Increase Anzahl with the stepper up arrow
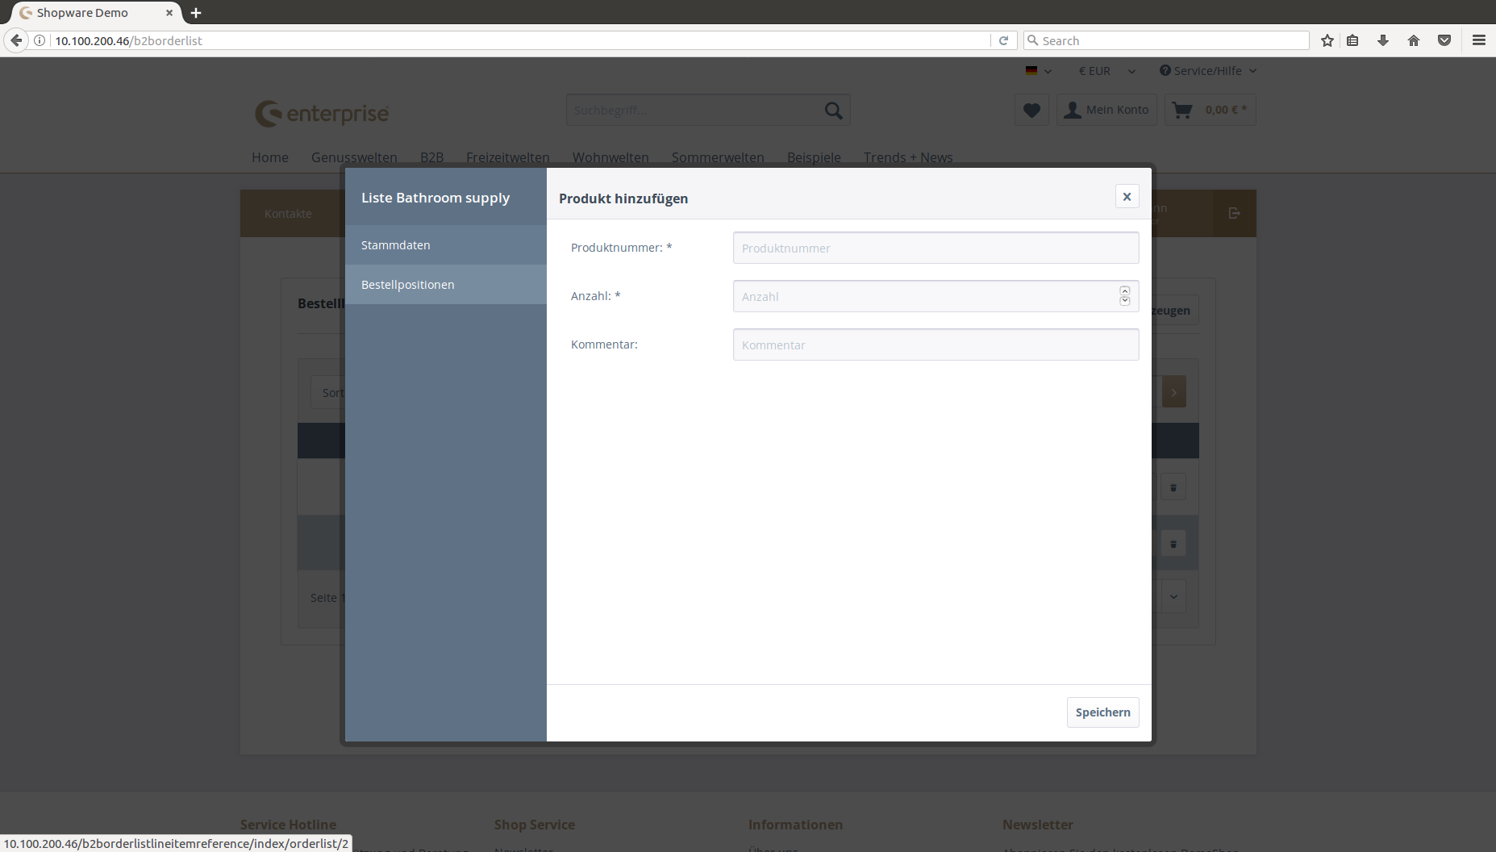The width and height of the screenshot is (1496, 852). [x=1124, y=291]
